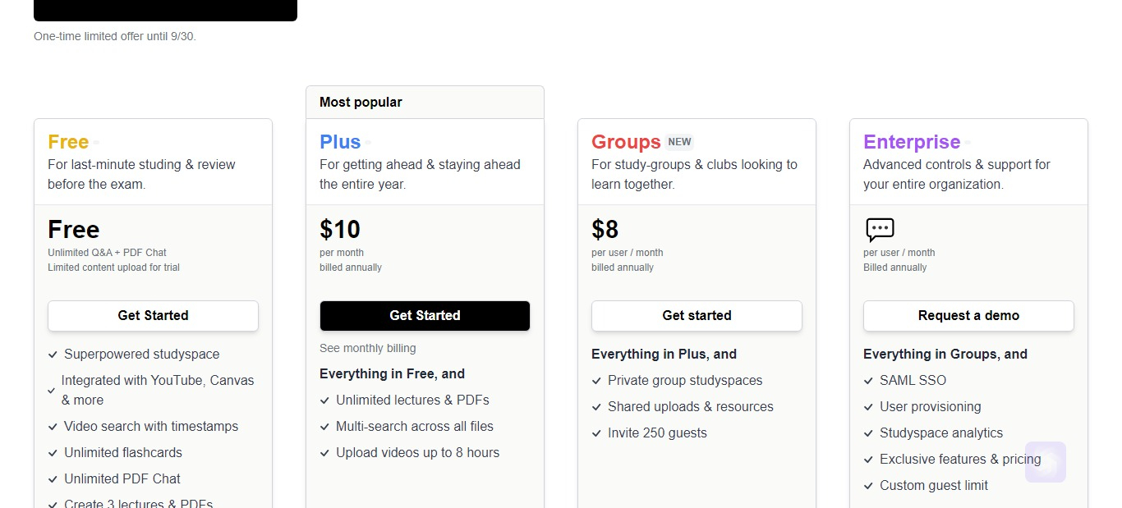Click black Get Started button in Plus
This screenshot has width=1122, height=508.
pyautogui.click(x=425, y=316)
